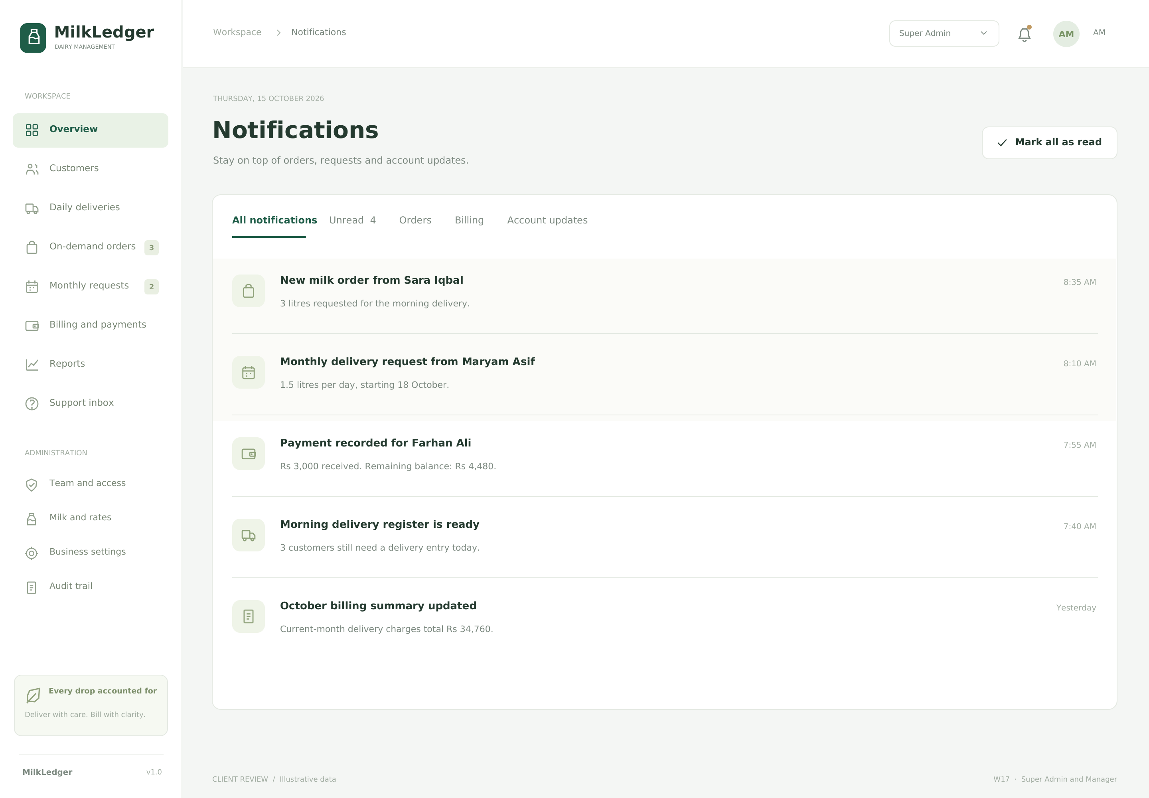Open Customers in the sidebar
Image resolution: width=1149 pixels, height=798 pixels.
pos(91,169)
